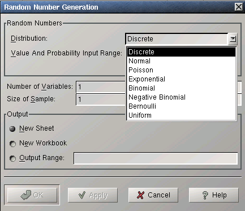
Task: Click the Distribution dropdown arrow
Action: 233,39
